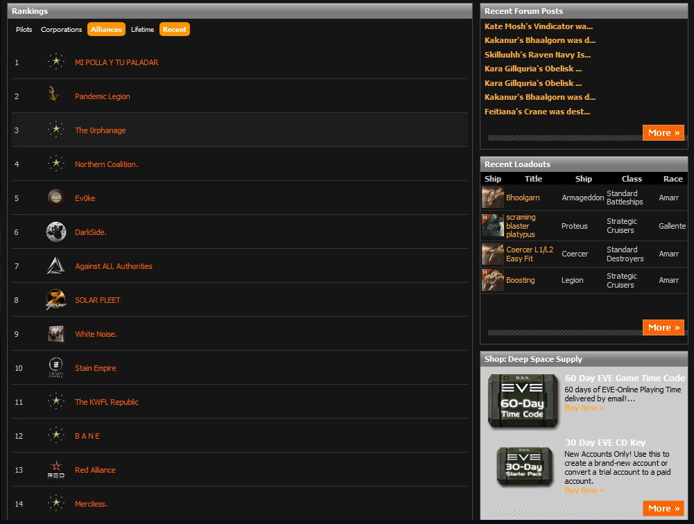Click More button under Recent Loadouts
Image resolution: width=694 pixels, height=524 pixels.
pyautogui.click(x=663, y=327)
